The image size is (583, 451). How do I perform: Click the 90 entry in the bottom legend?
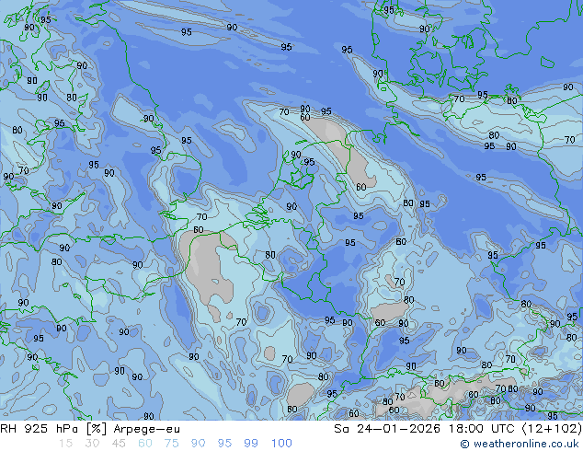[x=198, y=444]
